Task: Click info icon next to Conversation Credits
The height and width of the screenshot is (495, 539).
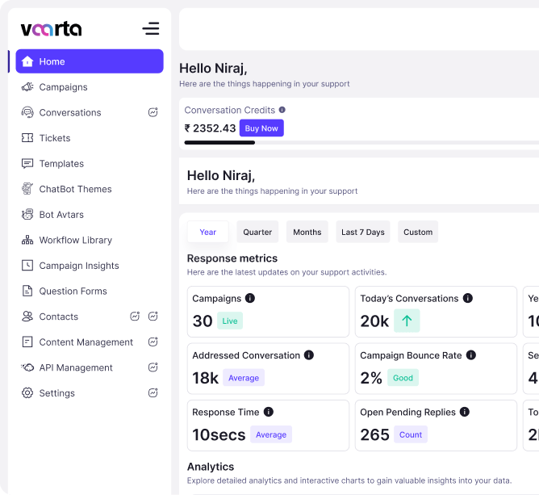Action: click(x=282, y=110)
